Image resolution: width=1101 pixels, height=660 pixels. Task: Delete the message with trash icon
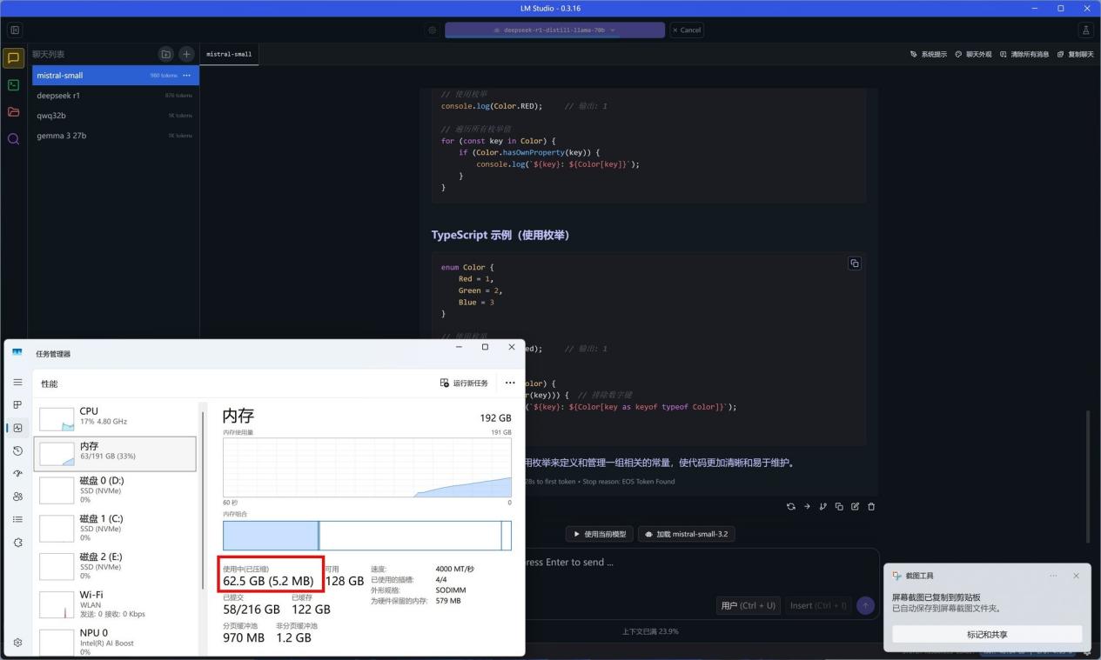point(871,506)
